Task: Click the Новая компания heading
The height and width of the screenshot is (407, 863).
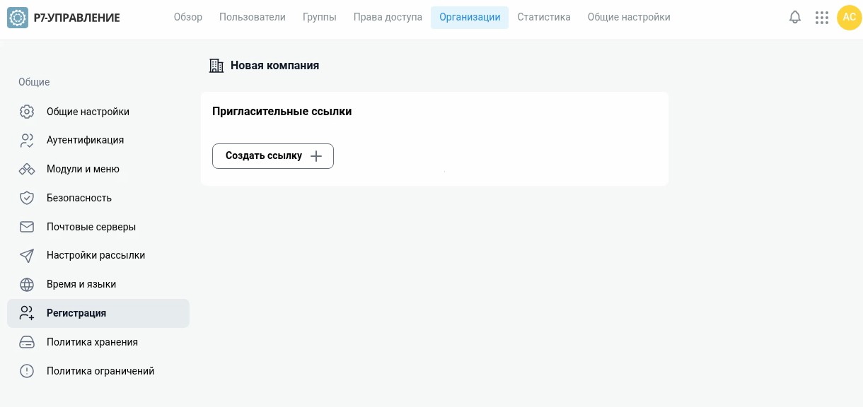Action: point(274,65)
